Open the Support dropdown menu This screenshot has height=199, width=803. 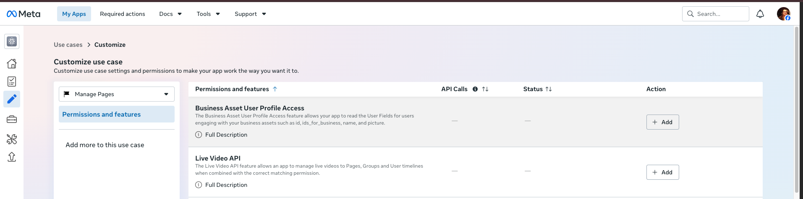250,14
